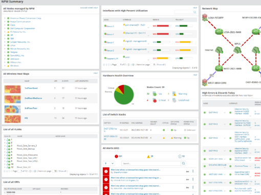
Task: Open the alerts sort direction dropdown
Action: pyautogui.click(x=113, y=163)
